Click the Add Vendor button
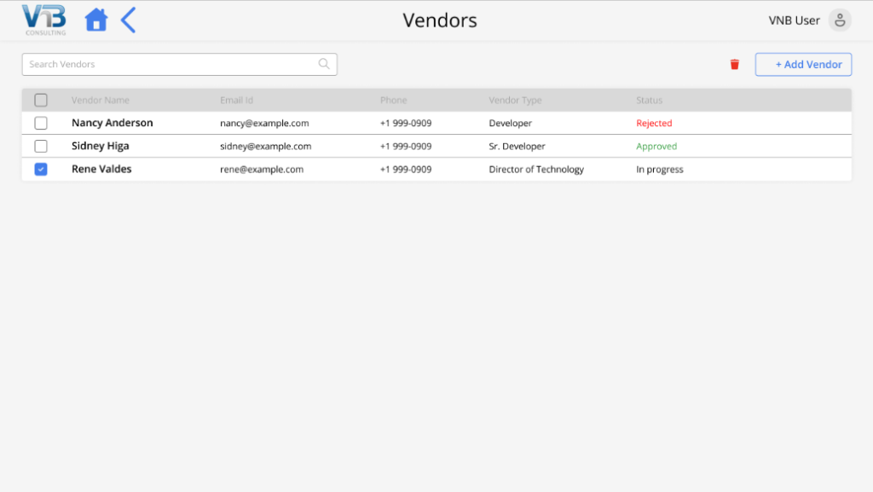This screenshot has width=873, height=492. [803, 65]
